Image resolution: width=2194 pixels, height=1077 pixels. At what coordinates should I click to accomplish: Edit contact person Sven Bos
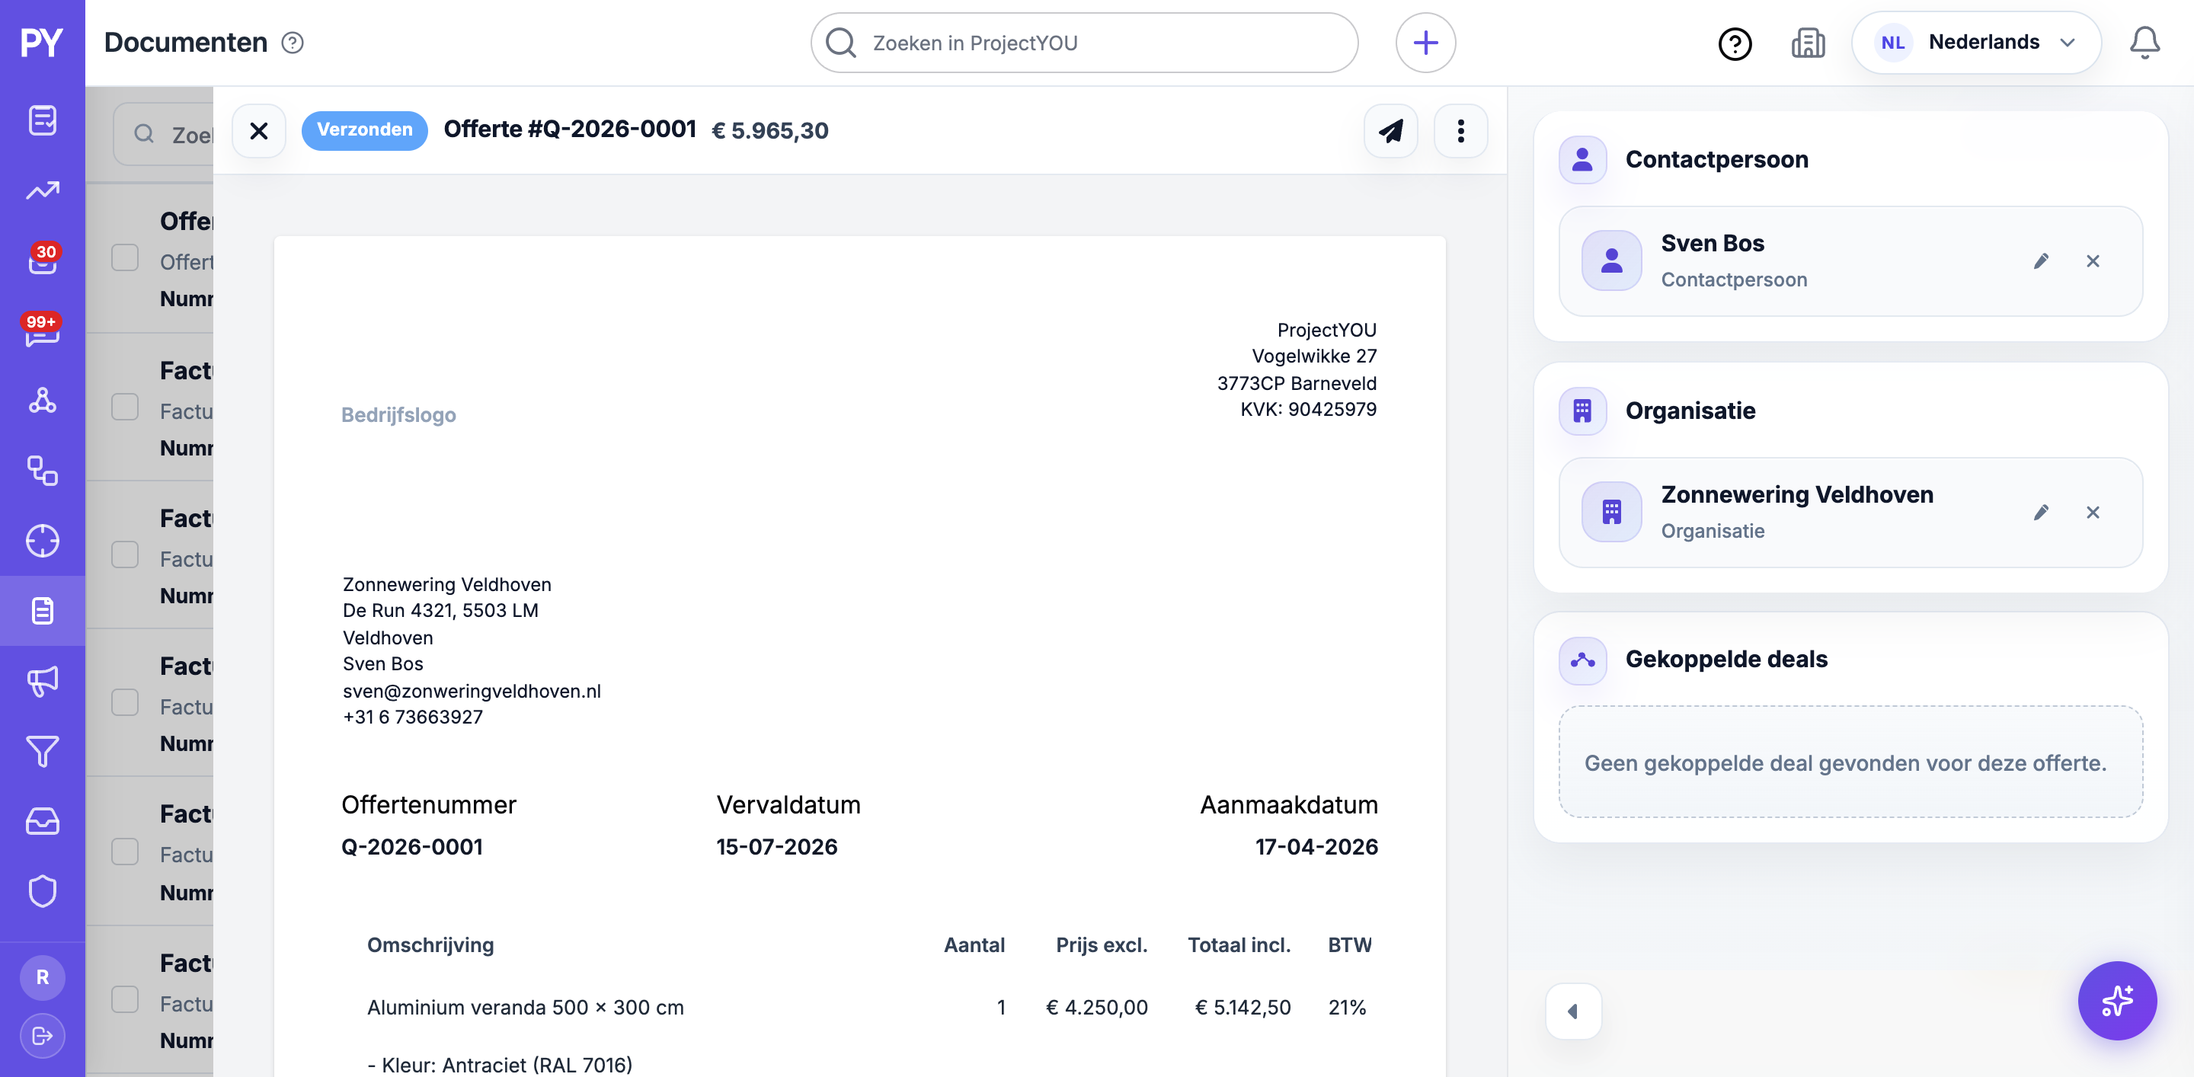point(2041,260)
